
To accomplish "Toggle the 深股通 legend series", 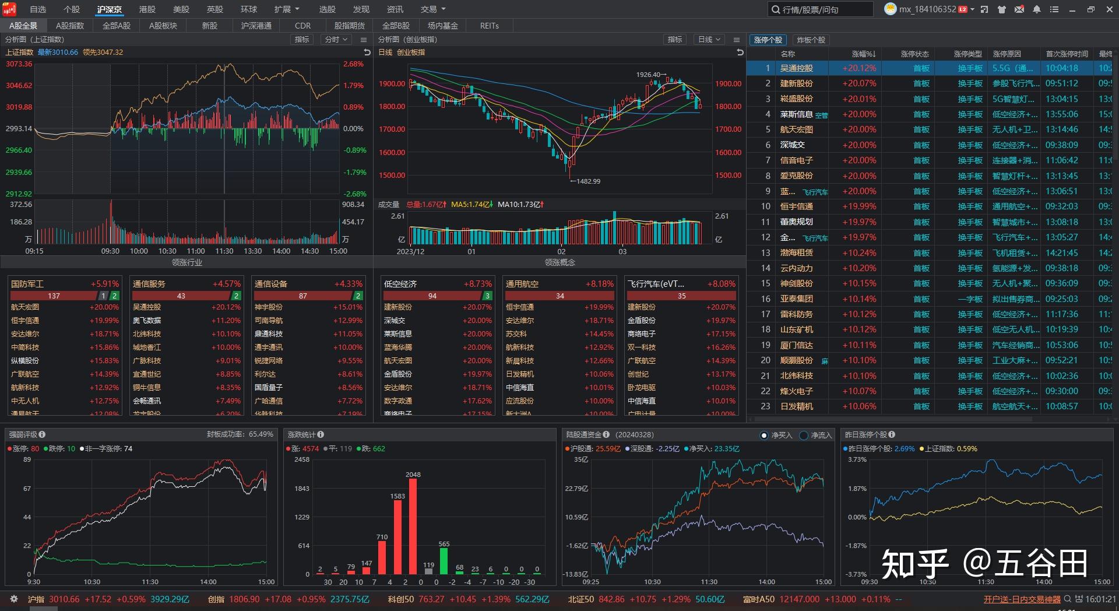I will (653, 449).
